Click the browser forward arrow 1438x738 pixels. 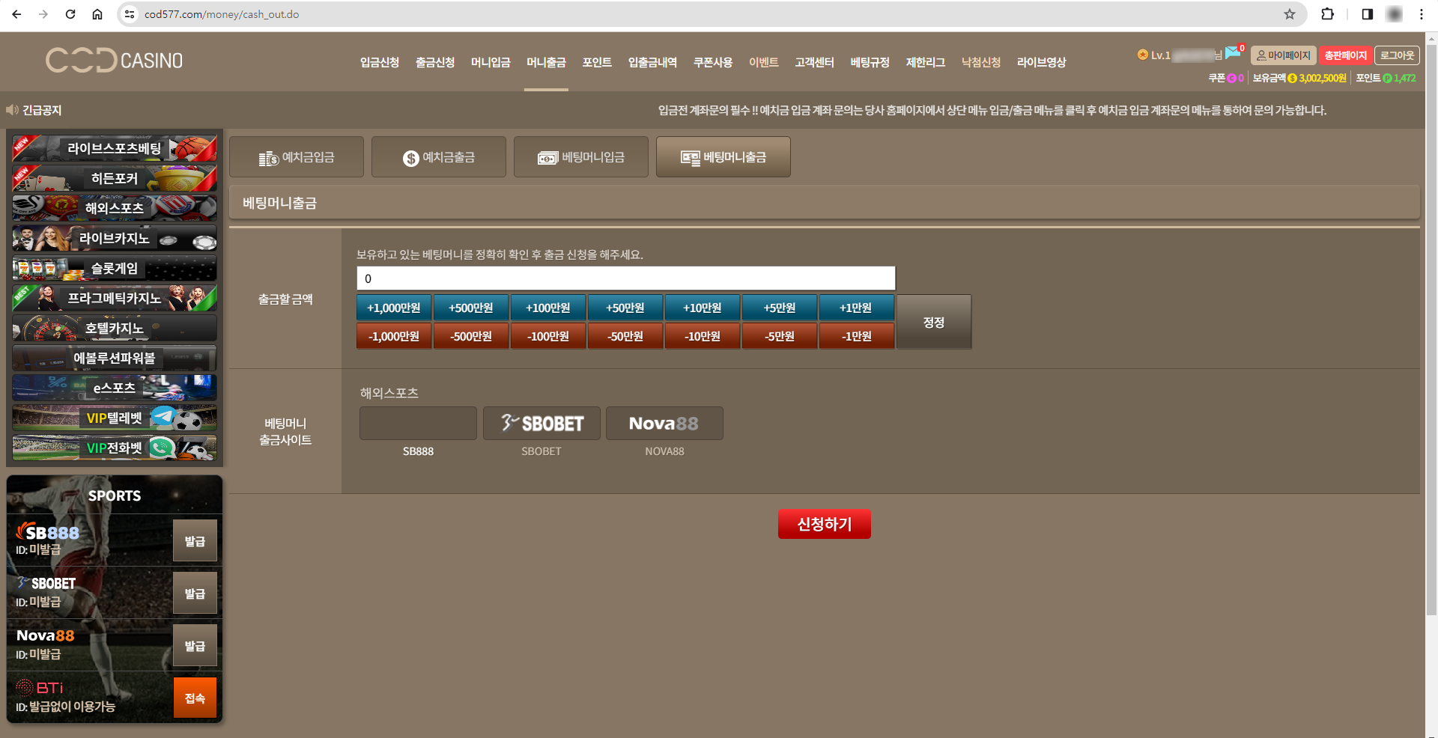click(43, 14)
